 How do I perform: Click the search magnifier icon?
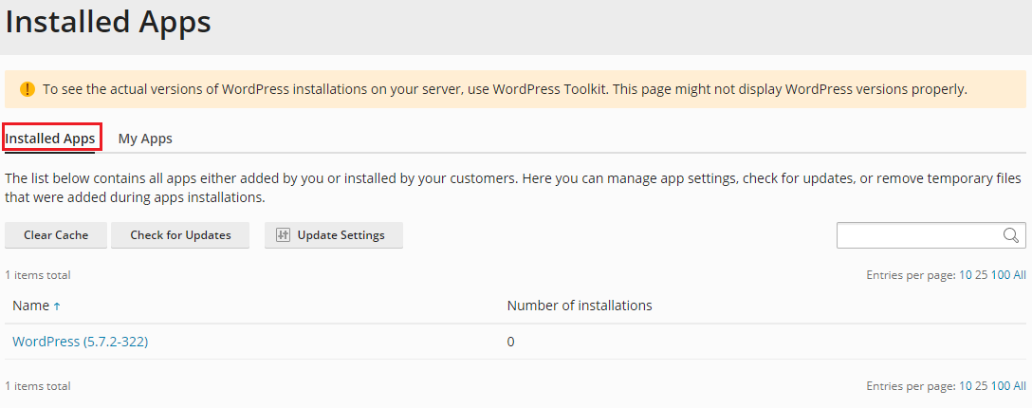(1010, 235)
